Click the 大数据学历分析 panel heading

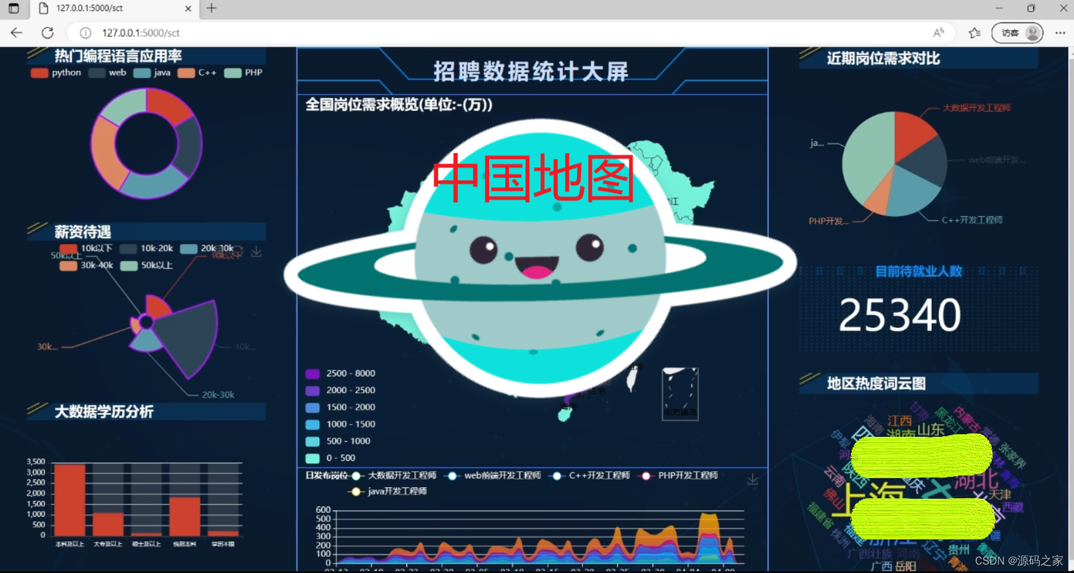(x=104, y=412)
